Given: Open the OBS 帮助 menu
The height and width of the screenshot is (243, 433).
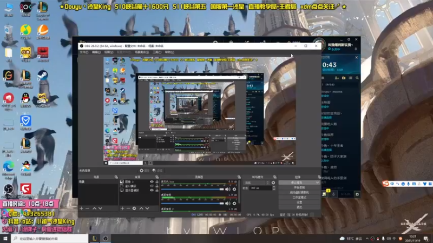Looking at the screenshot, I should coord(169,52).
